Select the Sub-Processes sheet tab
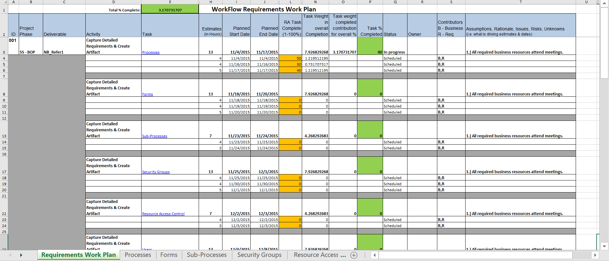 207,255
